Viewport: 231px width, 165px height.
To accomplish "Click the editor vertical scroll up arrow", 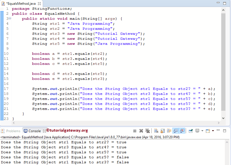I will pyautogui.click(x=223, y=10).
